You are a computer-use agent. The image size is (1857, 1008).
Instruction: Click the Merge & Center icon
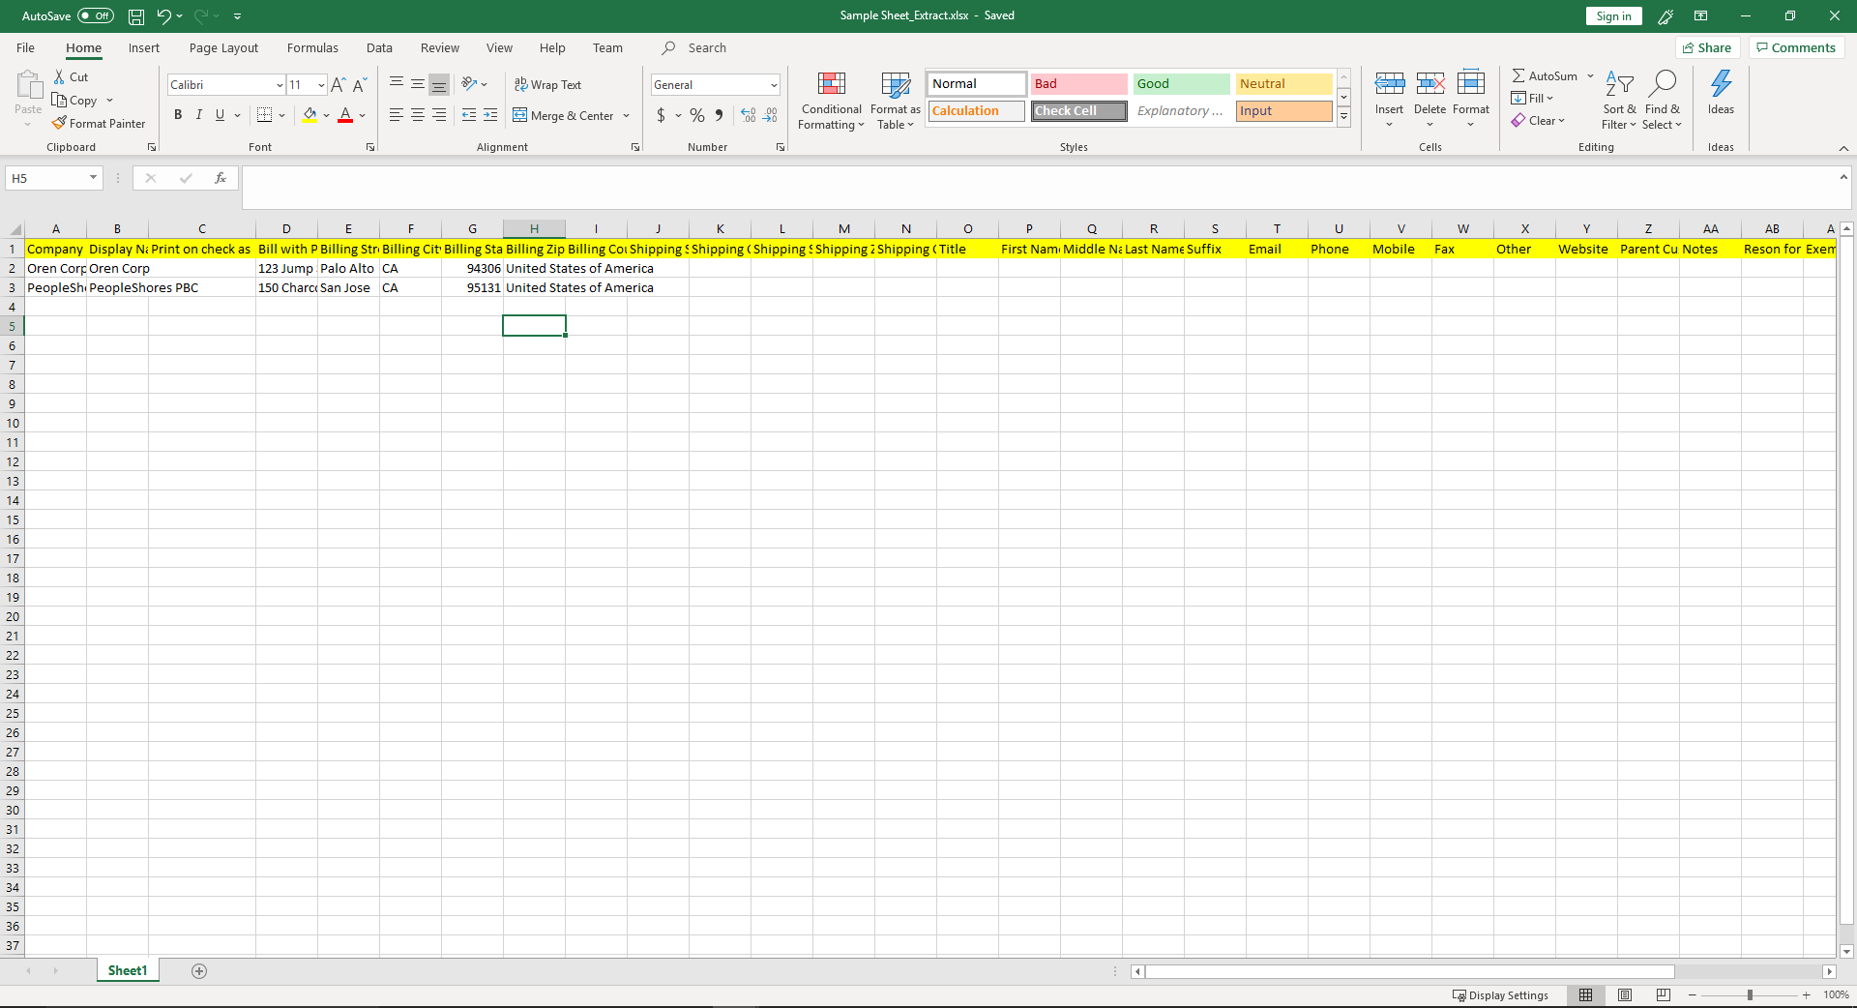click(520, 115)
